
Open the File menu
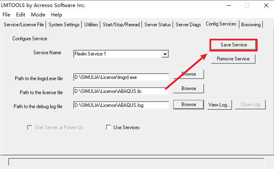[7, 14]
